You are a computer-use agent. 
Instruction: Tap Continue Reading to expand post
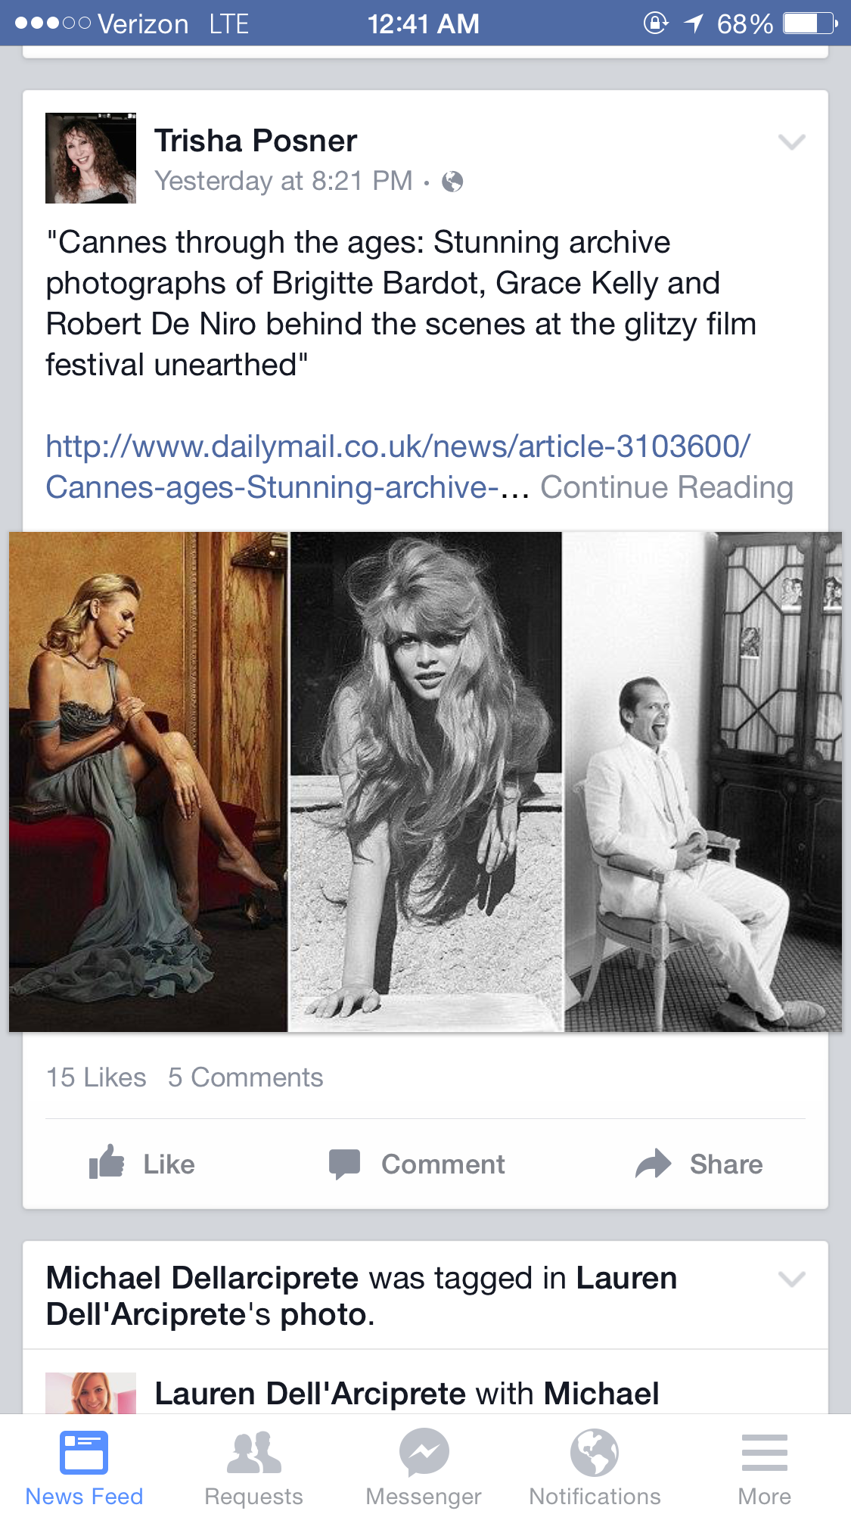(666, 488)
